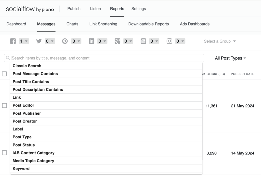This screenshot has width=261, height=180.
Task: Open the All Post Types filter
Action: coord(230,58)
